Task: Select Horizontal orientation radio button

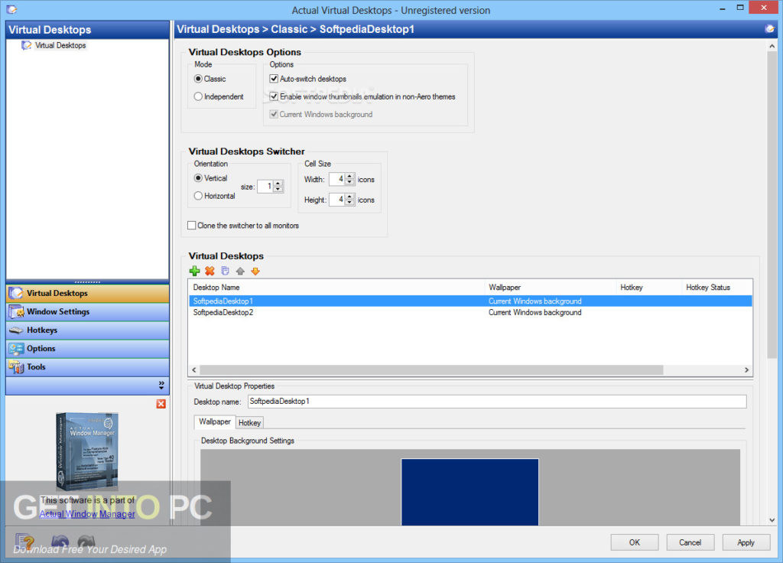Action: [x=198, y=196]
